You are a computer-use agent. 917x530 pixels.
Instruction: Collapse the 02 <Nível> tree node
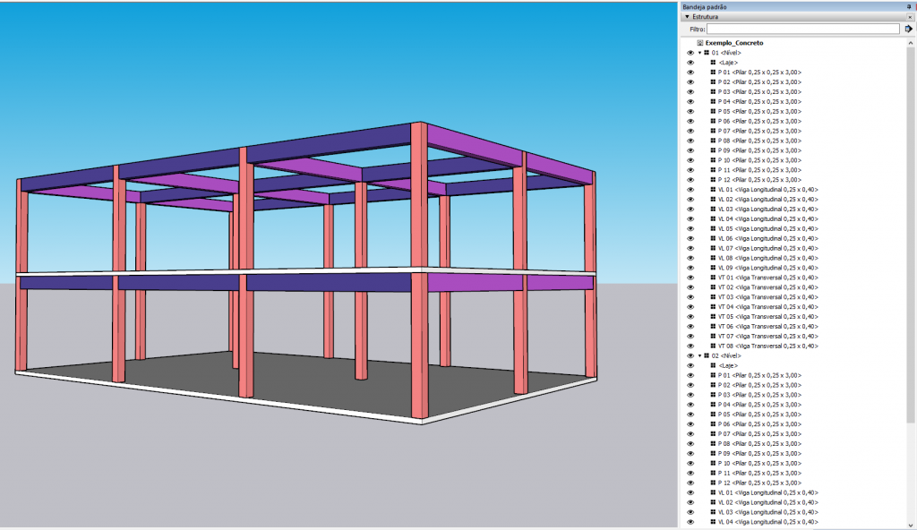click(x=699, y=355)
